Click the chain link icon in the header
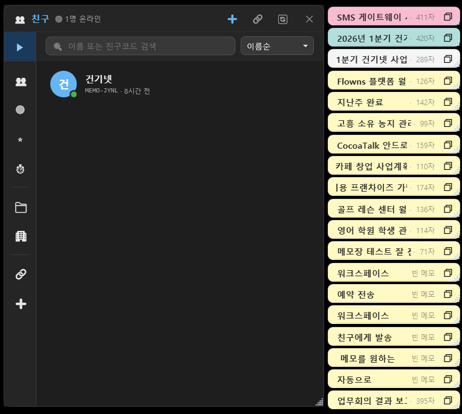462x414 pixels. [258, 19]
